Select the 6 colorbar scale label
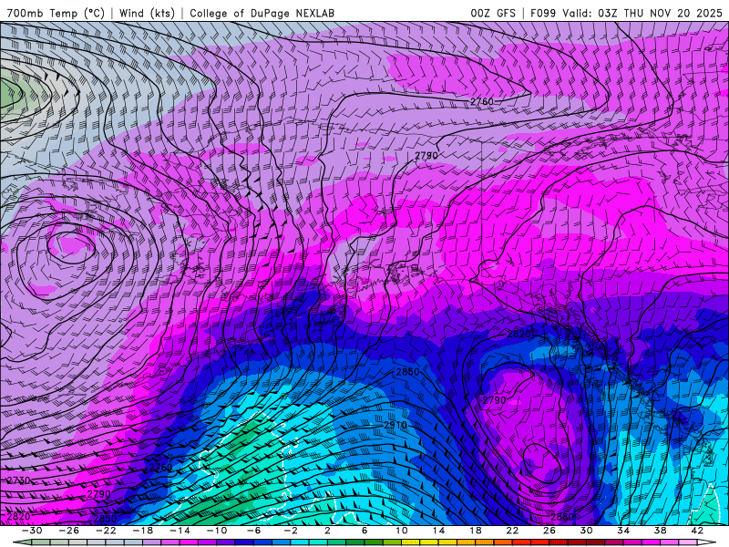 pos(364,531)
